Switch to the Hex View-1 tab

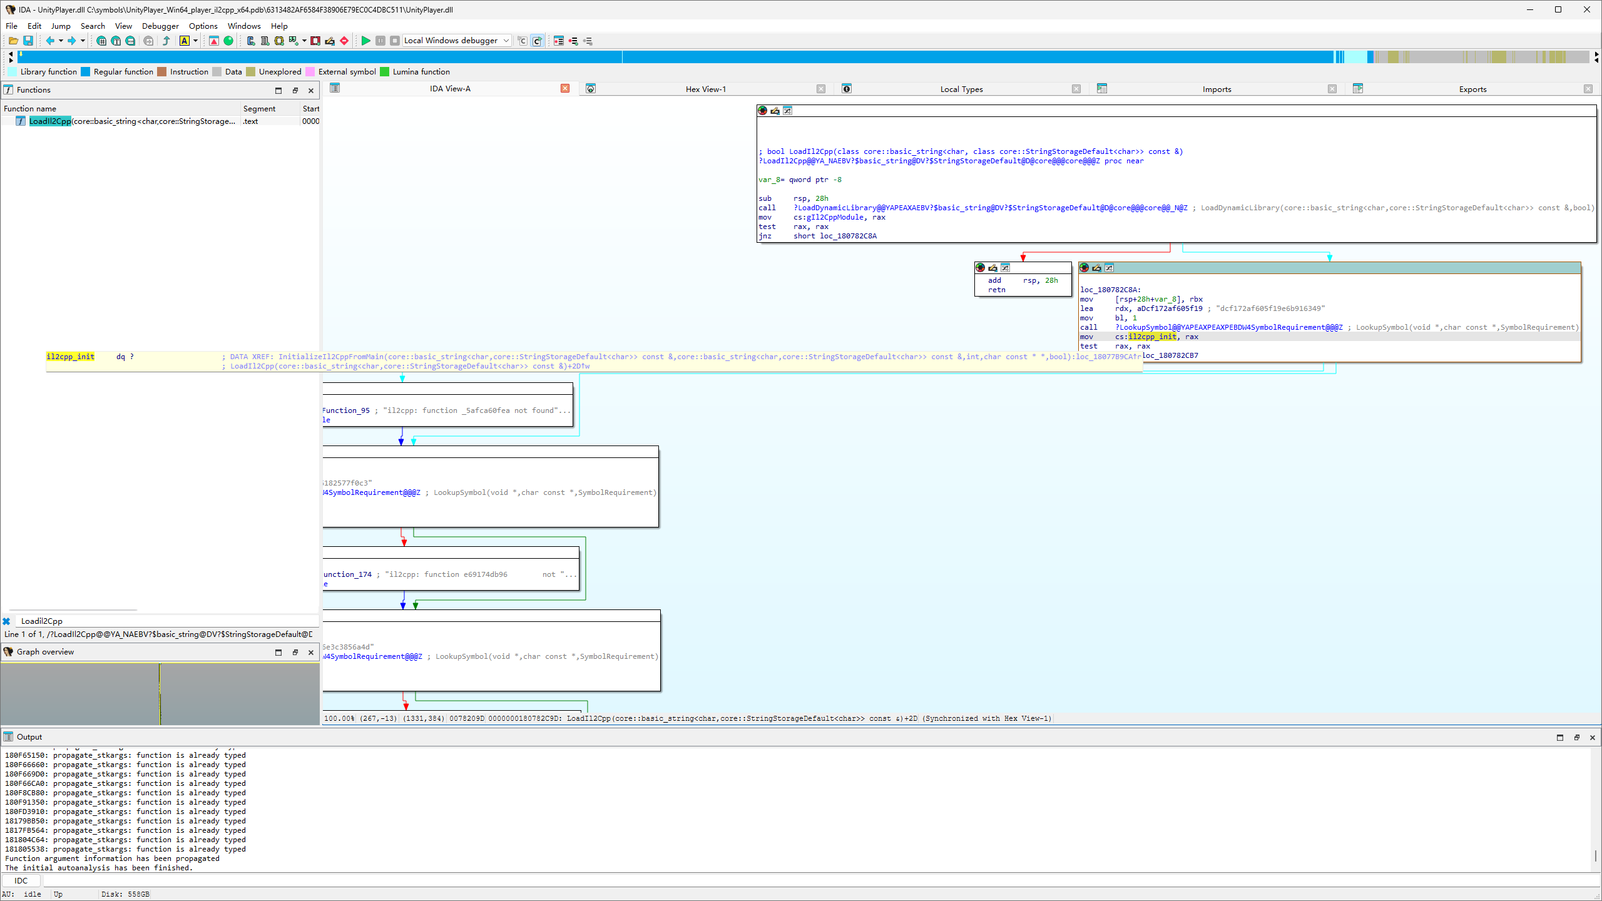pos(705,89)
